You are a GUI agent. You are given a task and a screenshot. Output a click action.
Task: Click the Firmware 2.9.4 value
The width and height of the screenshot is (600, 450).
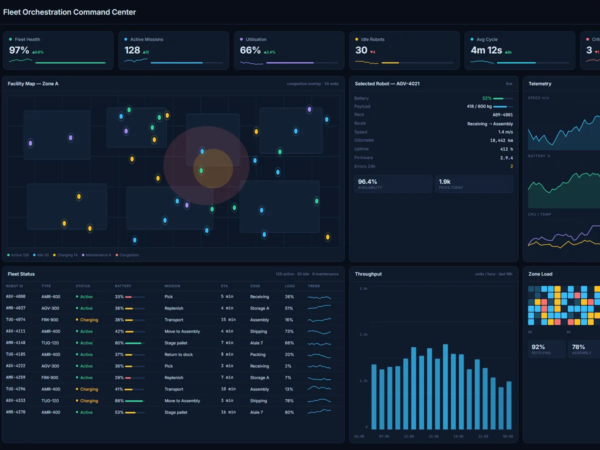click(506, 158)
